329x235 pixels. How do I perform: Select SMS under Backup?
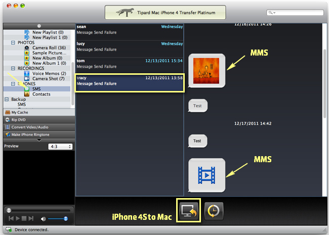coord(22,104)
